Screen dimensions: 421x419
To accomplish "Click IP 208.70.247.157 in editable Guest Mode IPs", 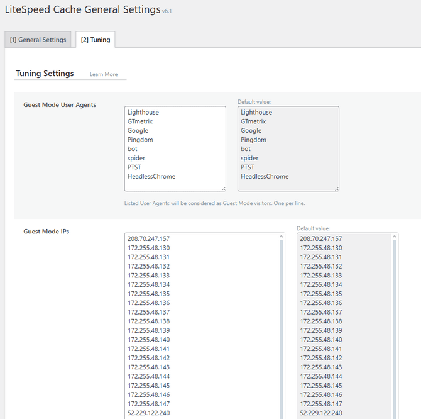I will pyautogui.click(x=149, y=239).
